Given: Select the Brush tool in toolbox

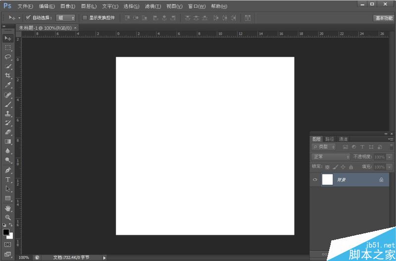Looking at the screenshot, I should point(8,104).
